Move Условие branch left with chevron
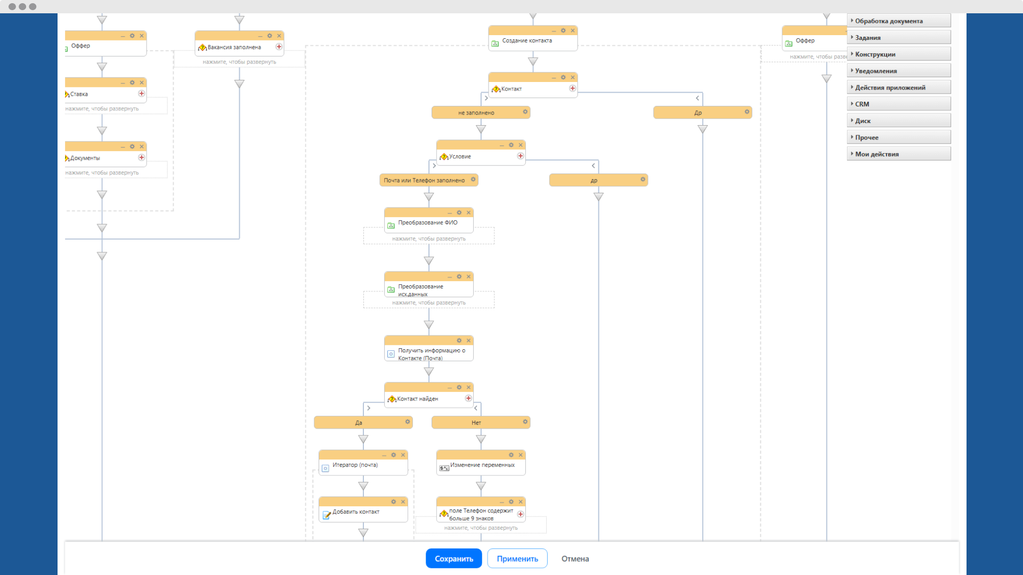The height and width of the screenshot is (575, 1023). [x=593, y=166]
